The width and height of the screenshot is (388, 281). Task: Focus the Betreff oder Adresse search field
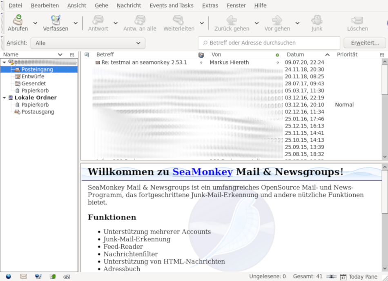(x=269, y=43)
